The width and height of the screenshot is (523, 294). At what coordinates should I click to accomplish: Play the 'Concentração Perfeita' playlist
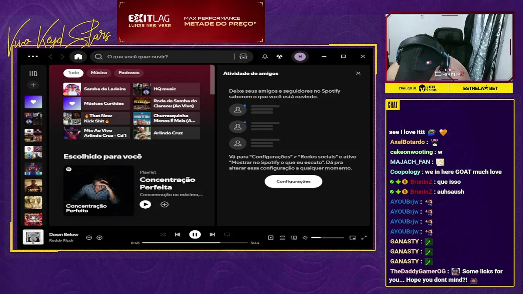pyautogui.click(x=145, y=204)
